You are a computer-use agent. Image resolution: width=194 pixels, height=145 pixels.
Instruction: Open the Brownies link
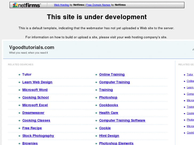coord(30,143)
